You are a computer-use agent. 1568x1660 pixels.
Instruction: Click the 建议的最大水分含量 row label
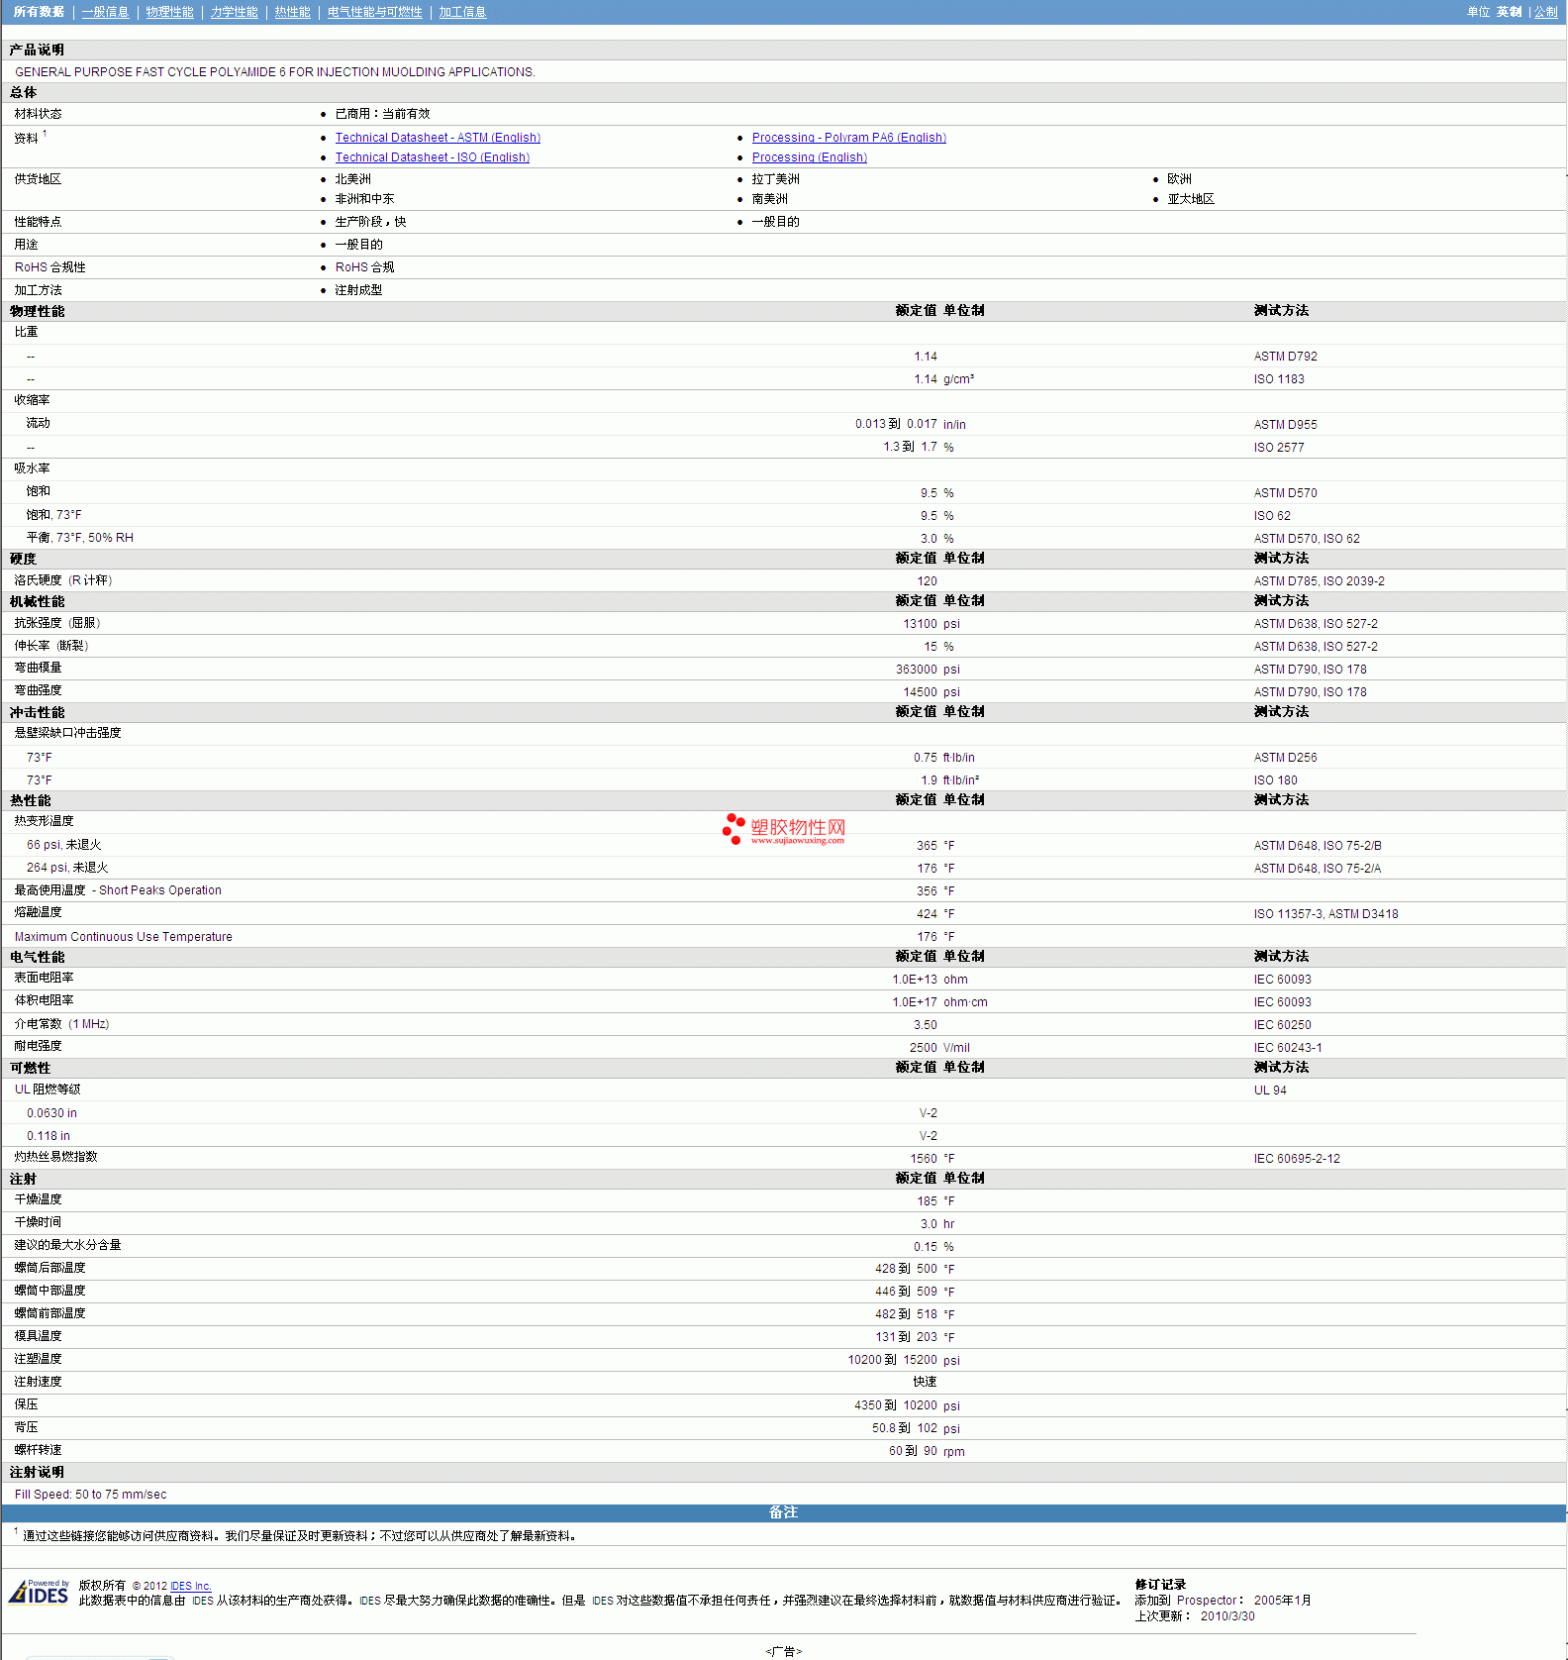[67, 1245]
